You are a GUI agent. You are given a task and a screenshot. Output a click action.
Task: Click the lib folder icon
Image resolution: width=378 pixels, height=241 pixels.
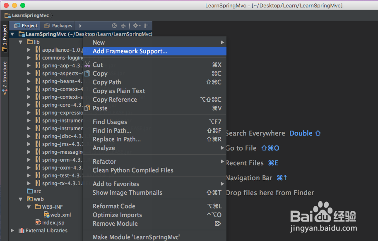tap(30, 42)
